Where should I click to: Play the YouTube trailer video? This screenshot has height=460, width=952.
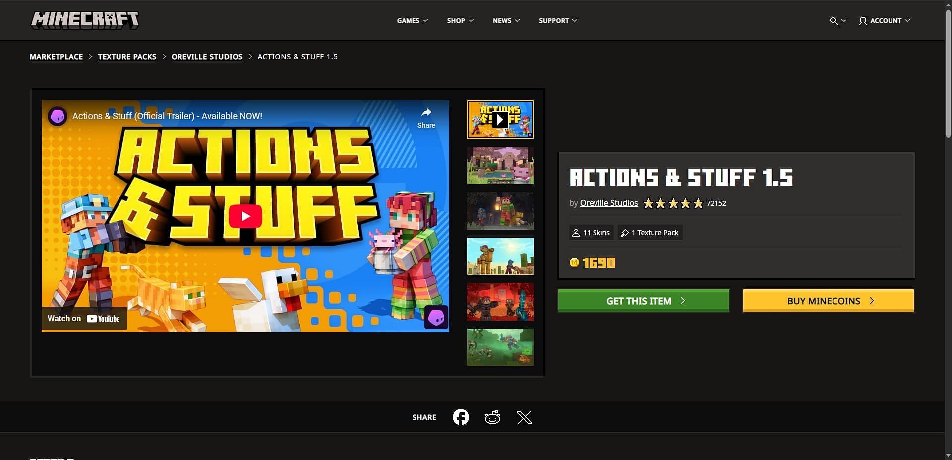245,216
